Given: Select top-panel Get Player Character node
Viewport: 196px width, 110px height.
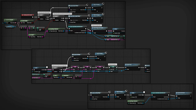Looking at the screenshot, I should tap(56, 30).
